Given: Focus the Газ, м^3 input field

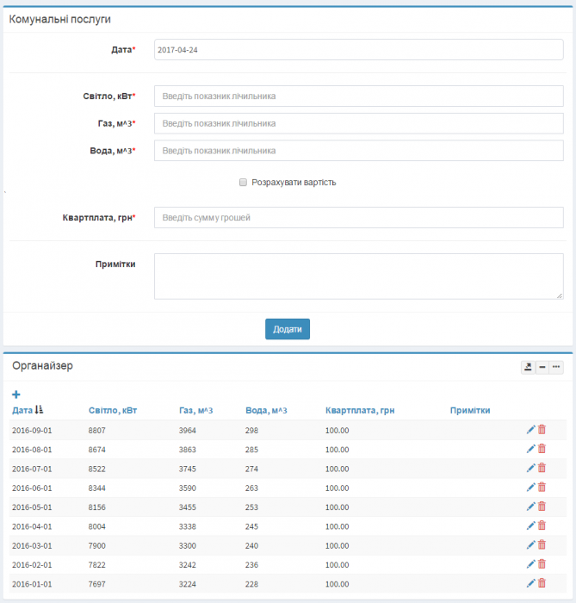Looking at the screenshot, I should (x=358, y=123).
